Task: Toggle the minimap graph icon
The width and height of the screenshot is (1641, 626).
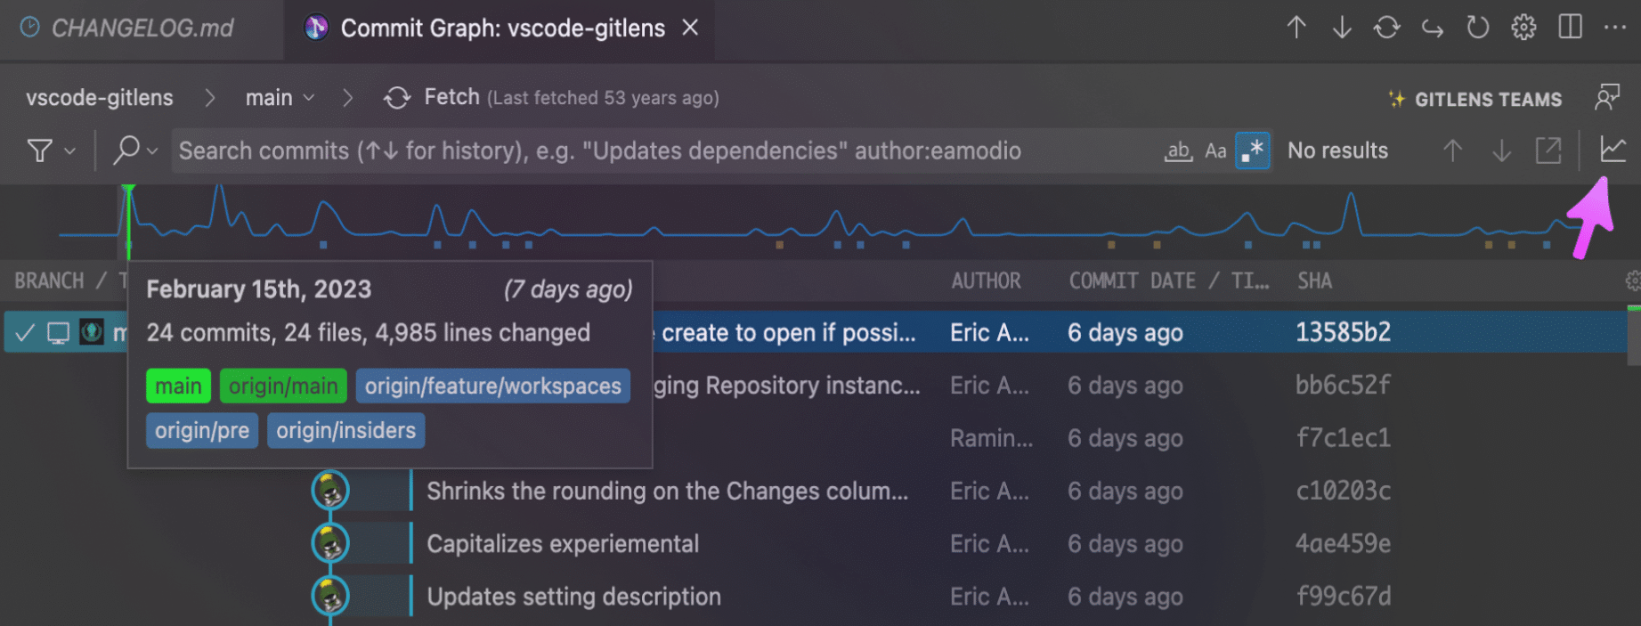Action: (1613, 150)
